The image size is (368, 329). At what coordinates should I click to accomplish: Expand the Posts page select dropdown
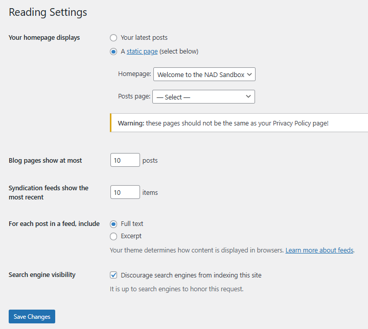tap(203, 97)
